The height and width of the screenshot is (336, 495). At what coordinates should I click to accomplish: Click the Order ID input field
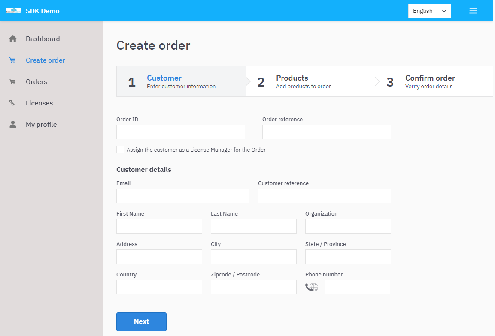[x=181, y=132]
